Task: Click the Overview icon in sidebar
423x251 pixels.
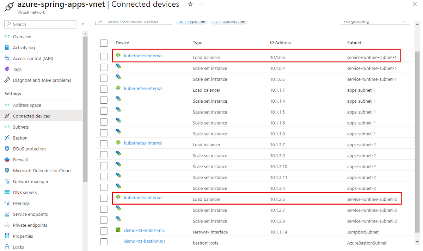Action: (x=7, y=37)
